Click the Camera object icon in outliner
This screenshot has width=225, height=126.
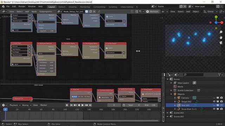click(x=179, y=98)
